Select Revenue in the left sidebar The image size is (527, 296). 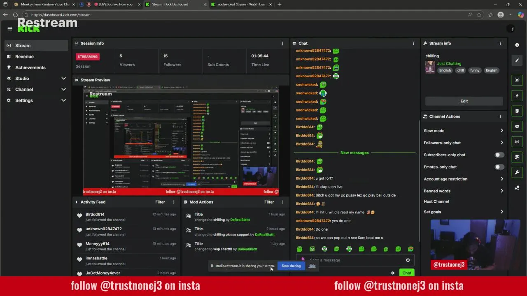36,56
